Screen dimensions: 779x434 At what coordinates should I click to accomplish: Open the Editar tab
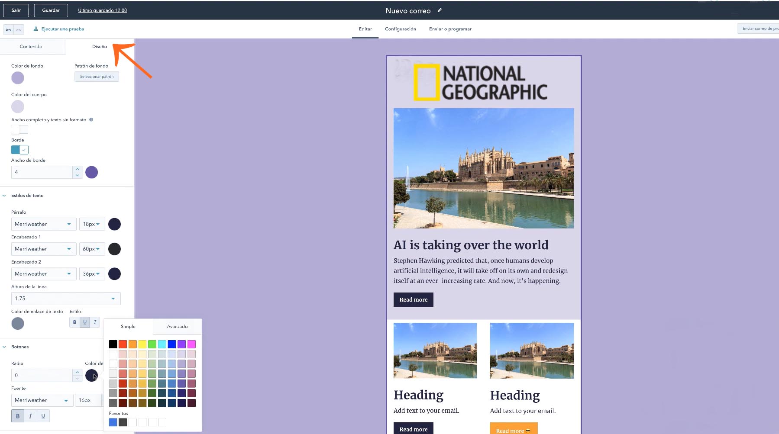[365, 29]
